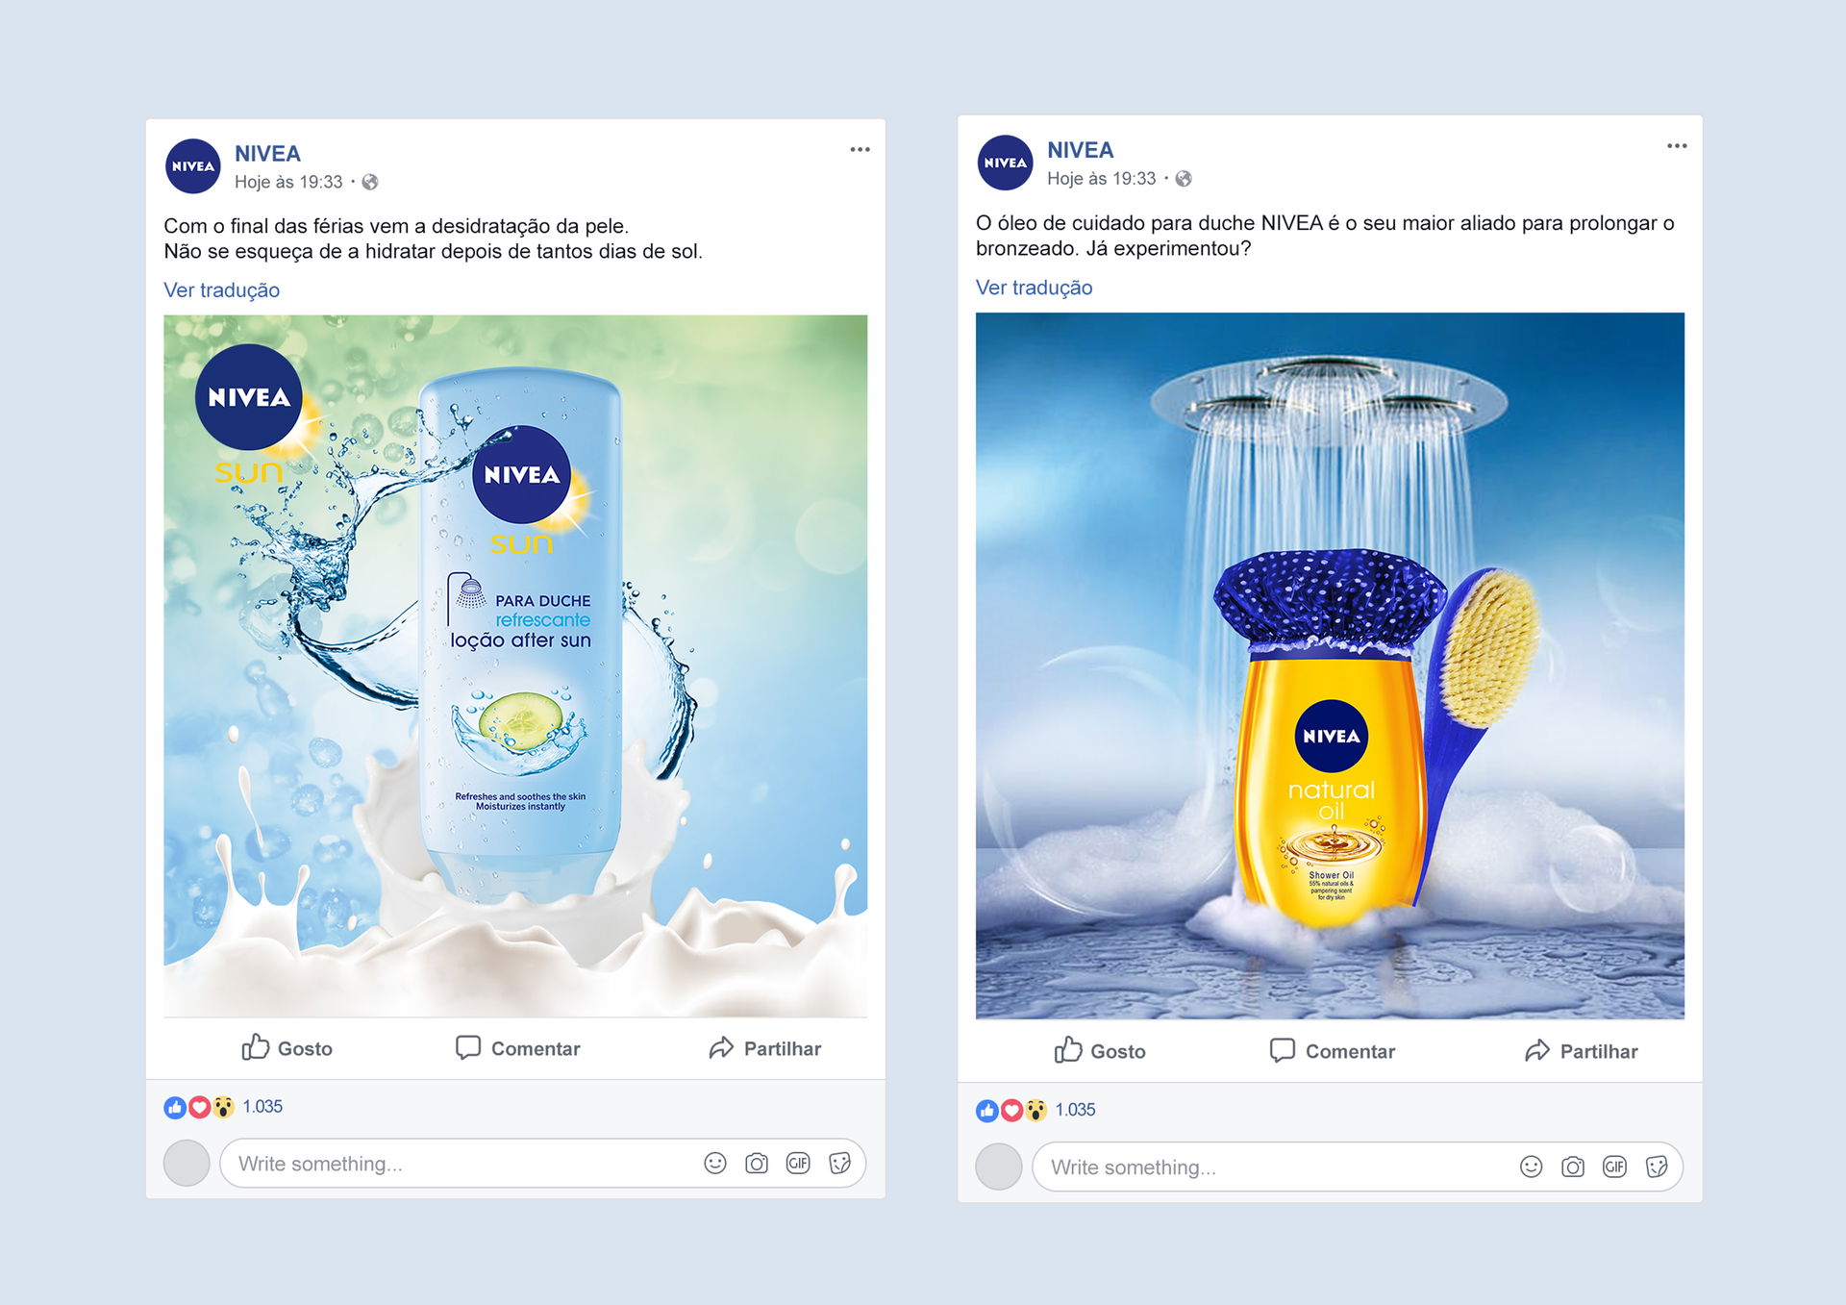Like the left post with Gosto
The width and height of the screenshot is (1846, 1305).
[x=287, y=1047]
